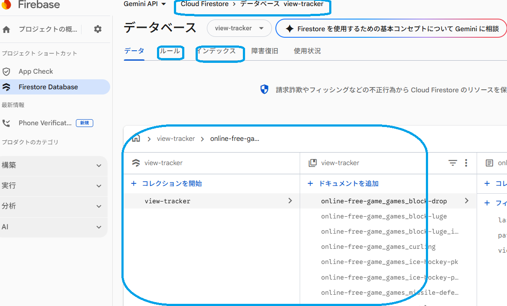Image resolution: width=507 pixels, height=306 pixels.
Task: Switch to the ルール tab
Action: (x=170, y=51)
